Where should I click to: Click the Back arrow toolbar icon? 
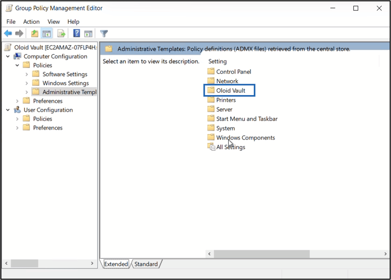(8, 33)
